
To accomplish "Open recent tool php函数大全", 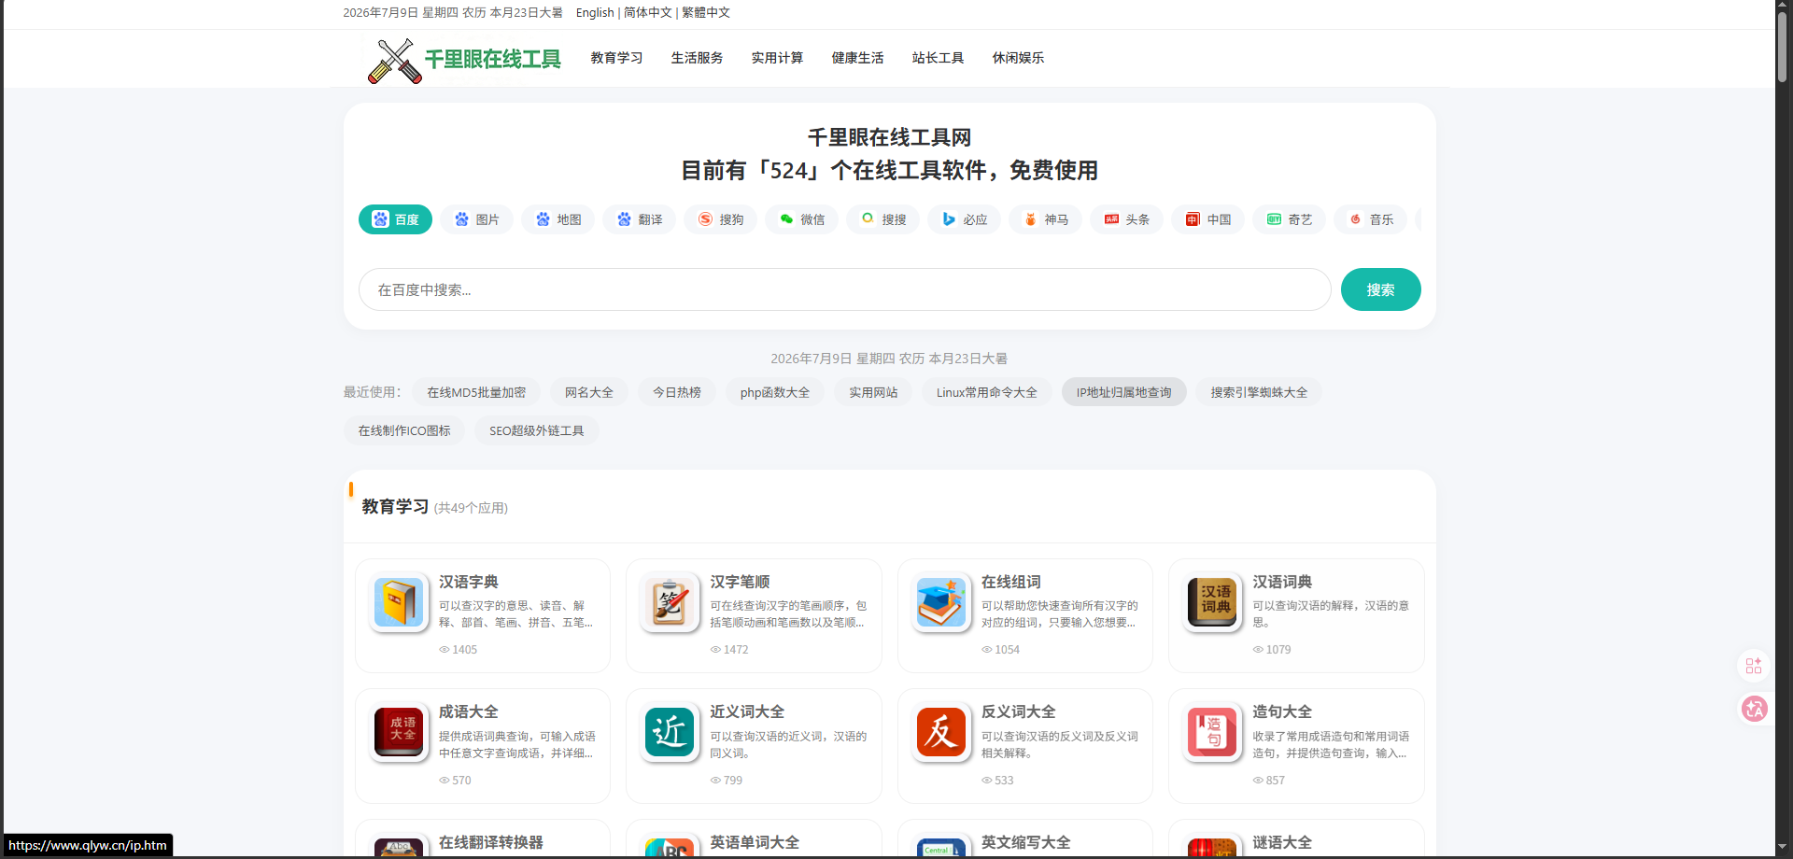I will coord(775,392).
